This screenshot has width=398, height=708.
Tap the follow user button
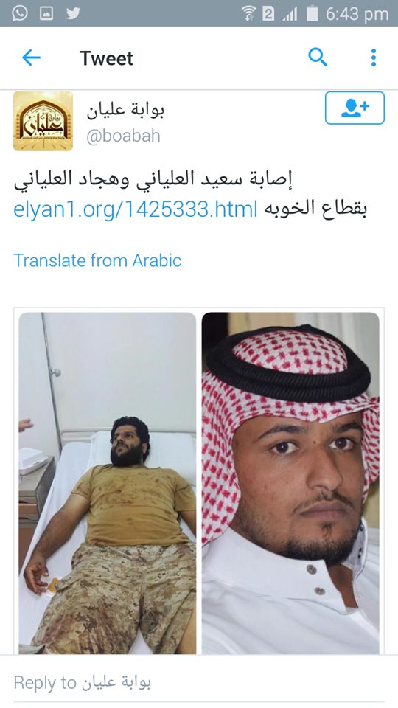click(x=355, y=108)
